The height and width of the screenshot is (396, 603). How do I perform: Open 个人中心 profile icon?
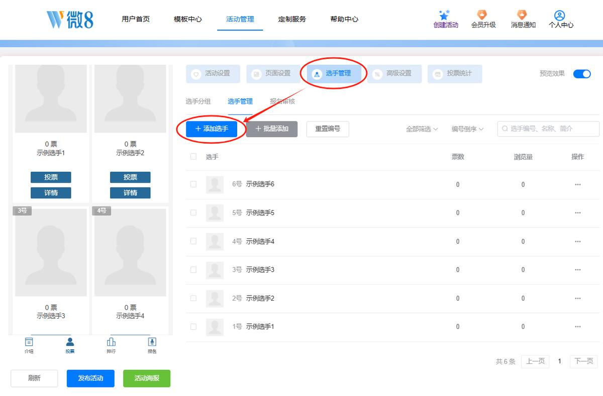560,16
